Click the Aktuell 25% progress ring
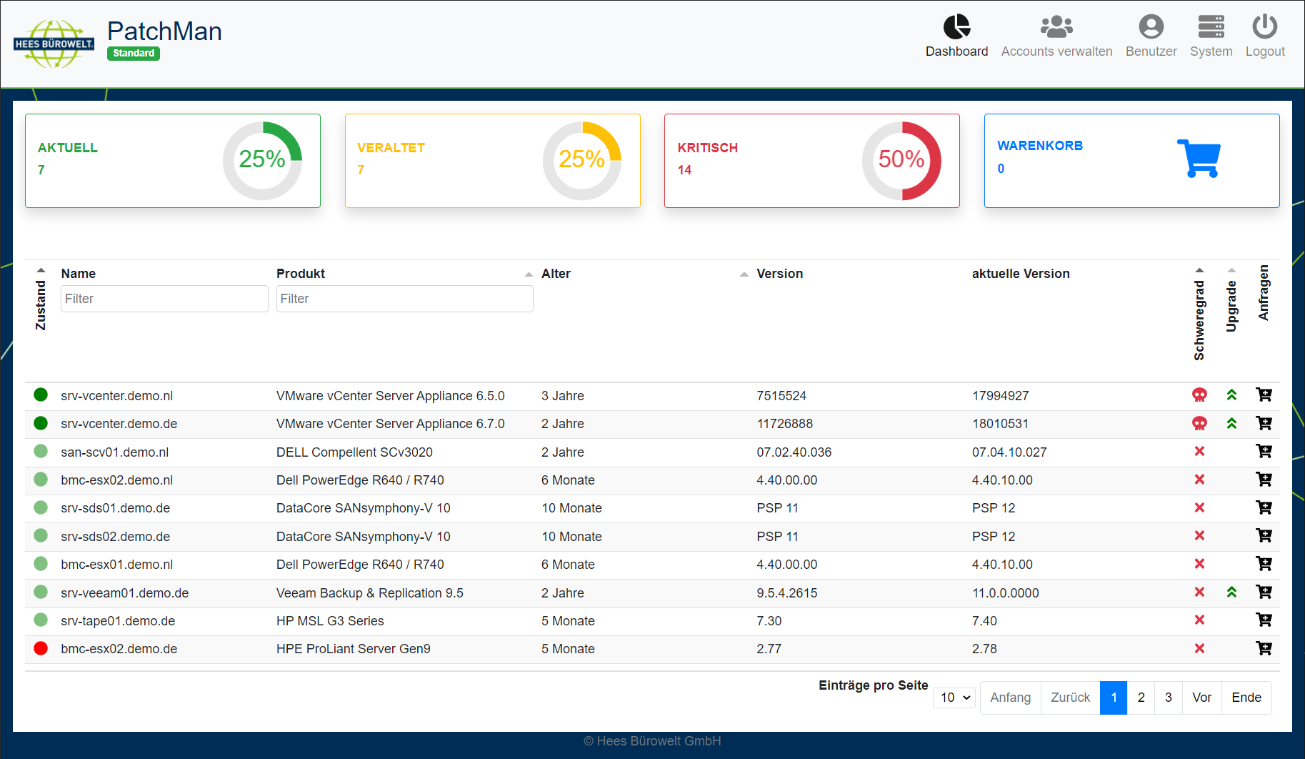 click(262, 160)
